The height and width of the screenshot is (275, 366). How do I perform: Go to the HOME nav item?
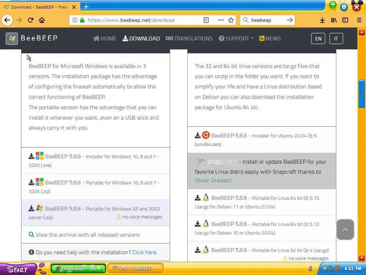tap(105, 38)
